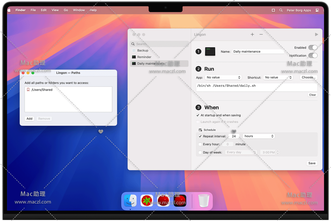Open the Trash in the Dock
Viewport: 331px width, 221px height.
[x=203, y=201]
